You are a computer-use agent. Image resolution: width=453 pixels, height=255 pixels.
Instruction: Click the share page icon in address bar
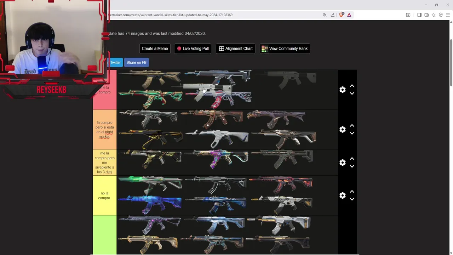(333, 15)
